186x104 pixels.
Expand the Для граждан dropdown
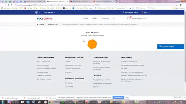(x=49, y=12)
